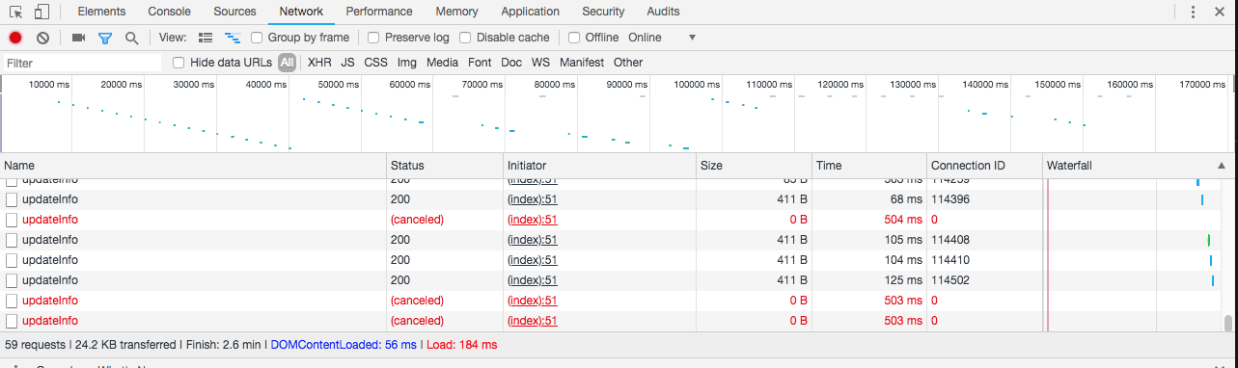Open the Console tab
Viewport: 1238px width, 368px height.
[169, 12]
